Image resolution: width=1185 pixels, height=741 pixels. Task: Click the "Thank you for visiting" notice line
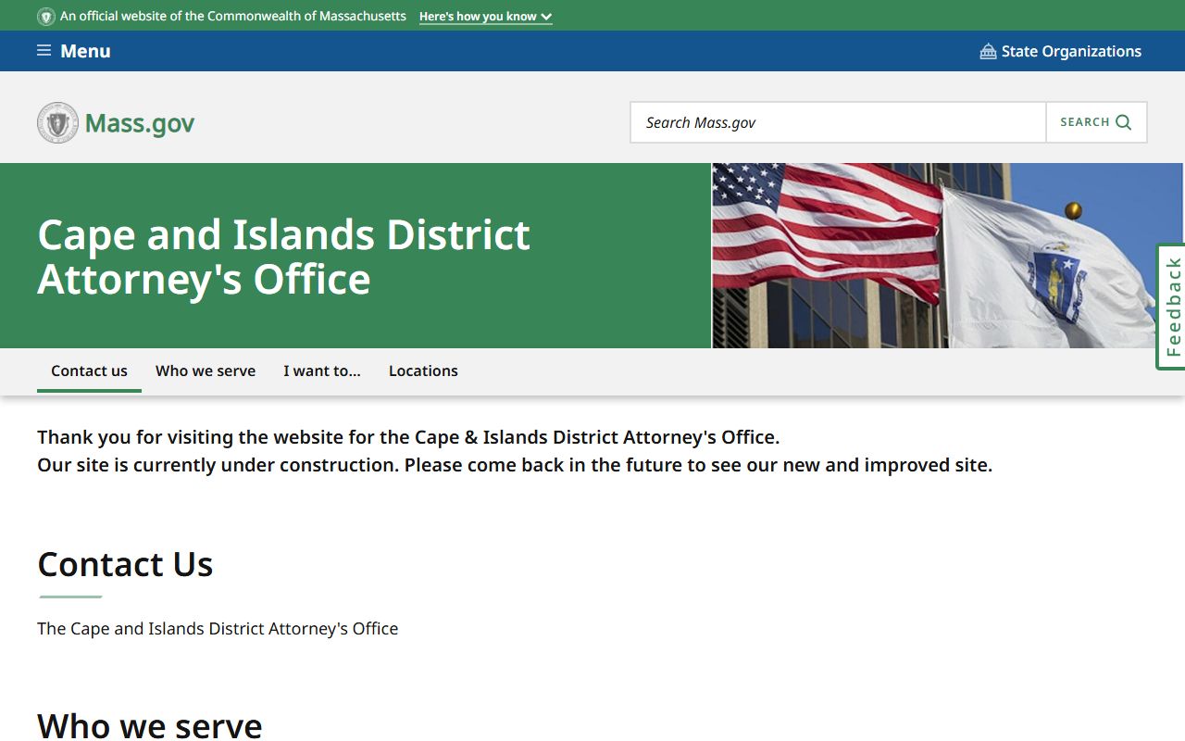pyautogui.click(x=408, y=436)
